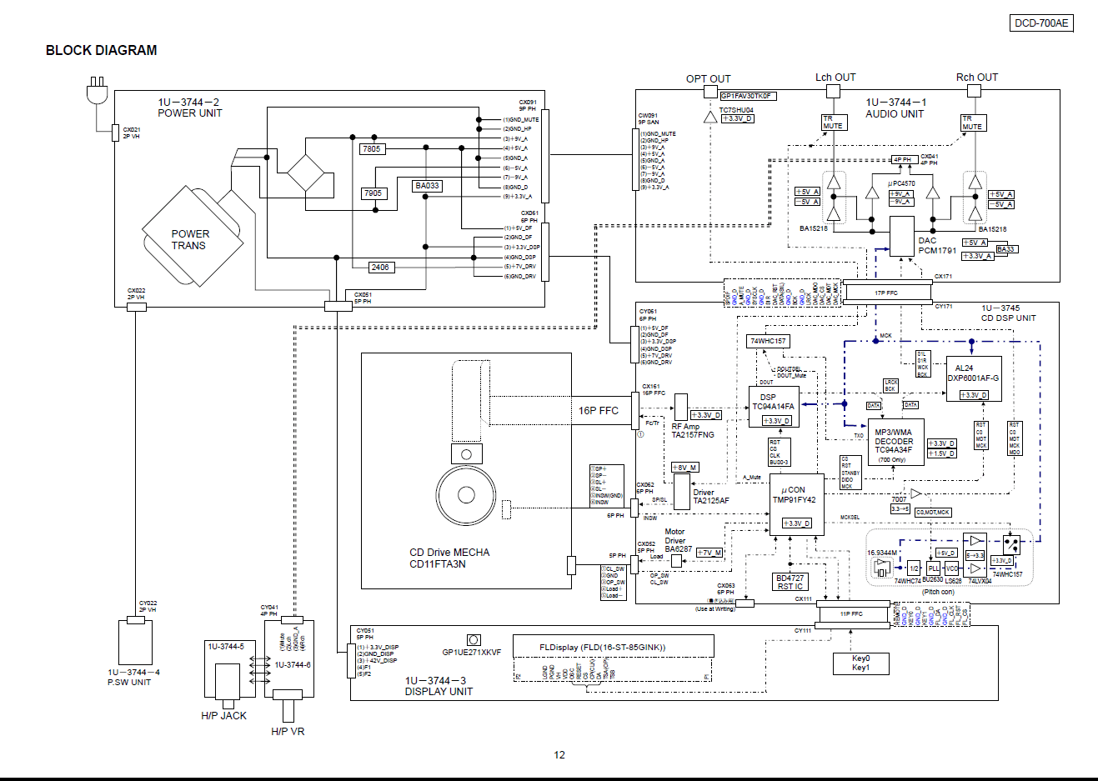Screen dimensions: 1098x781
Task: Select the 1/2 divider block
Action: pyautogui.click(x=915, y=568)
